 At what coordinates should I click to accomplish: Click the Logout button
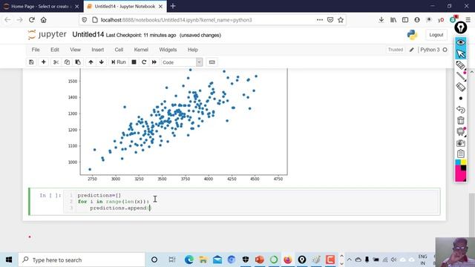coord(436,35)
